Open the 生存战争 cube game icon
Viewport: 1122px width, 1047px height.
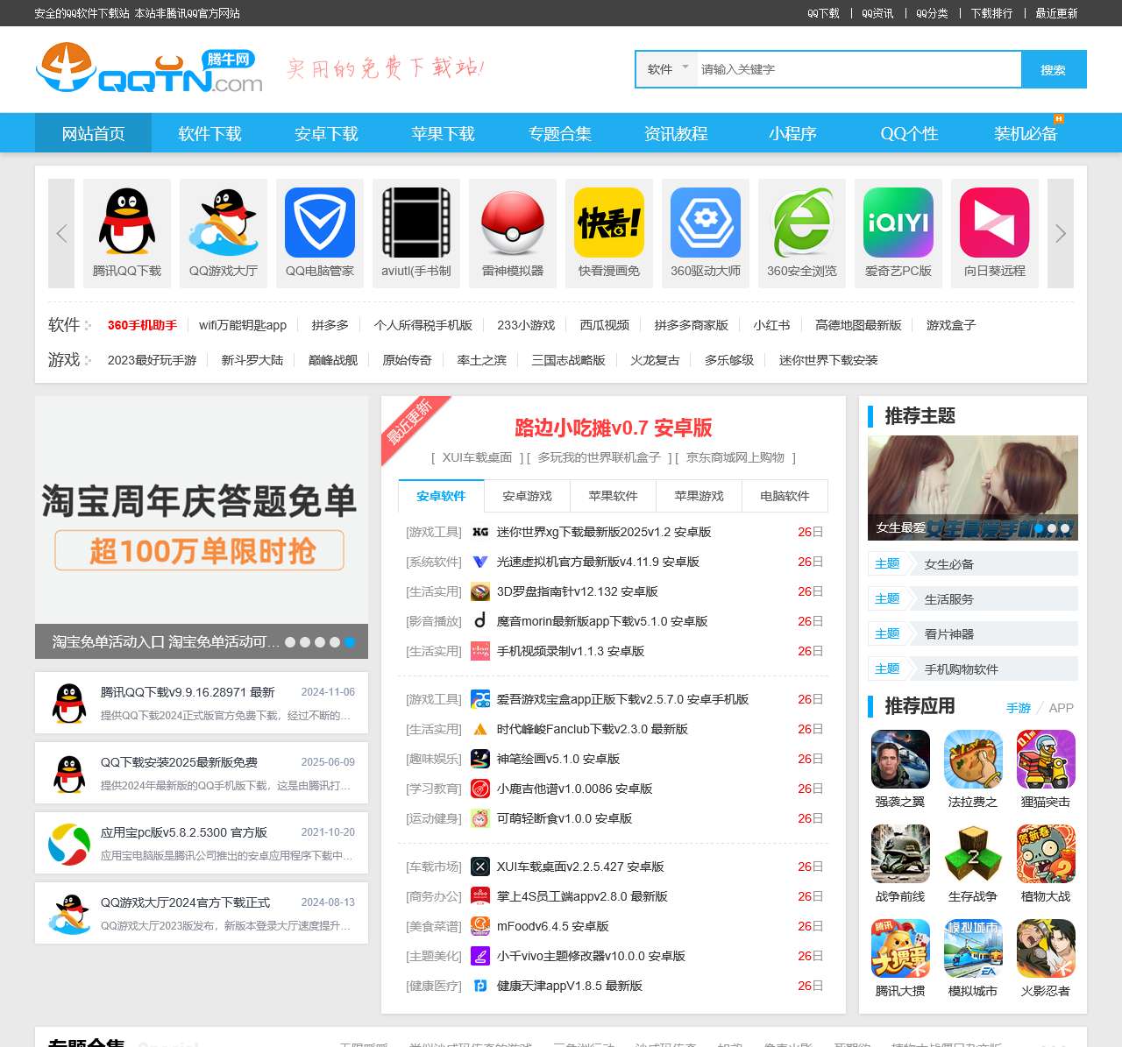tap(973, 854)
